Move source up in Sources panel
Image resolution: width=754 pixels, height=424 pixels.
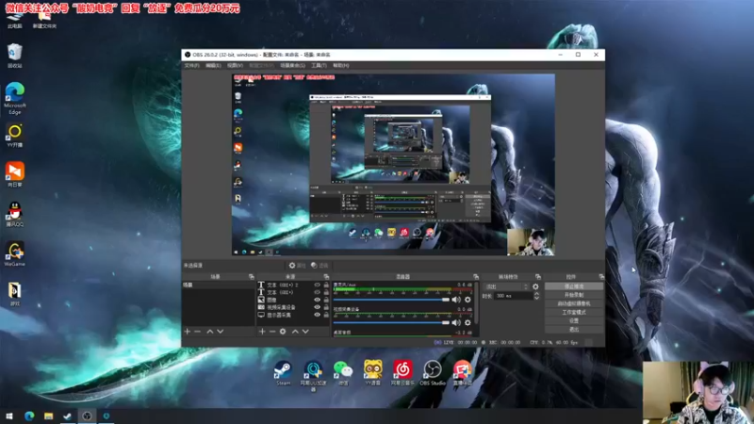295,332
